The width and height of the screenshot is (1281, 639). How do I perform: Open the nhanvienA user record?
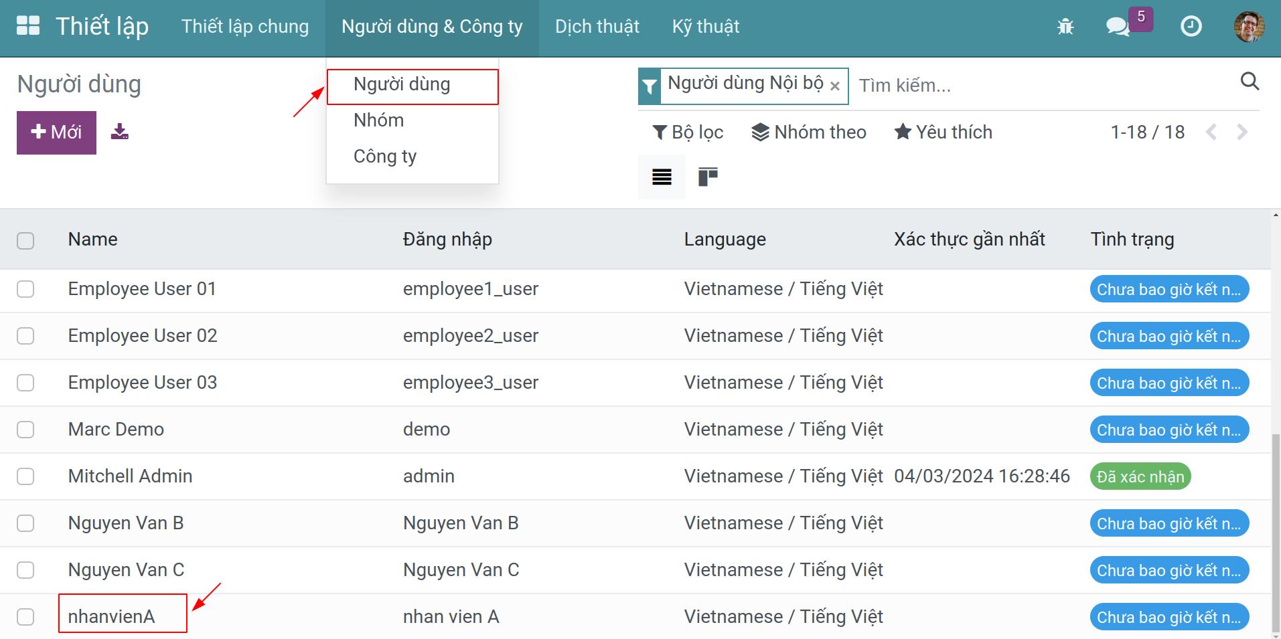coord(111,616)
